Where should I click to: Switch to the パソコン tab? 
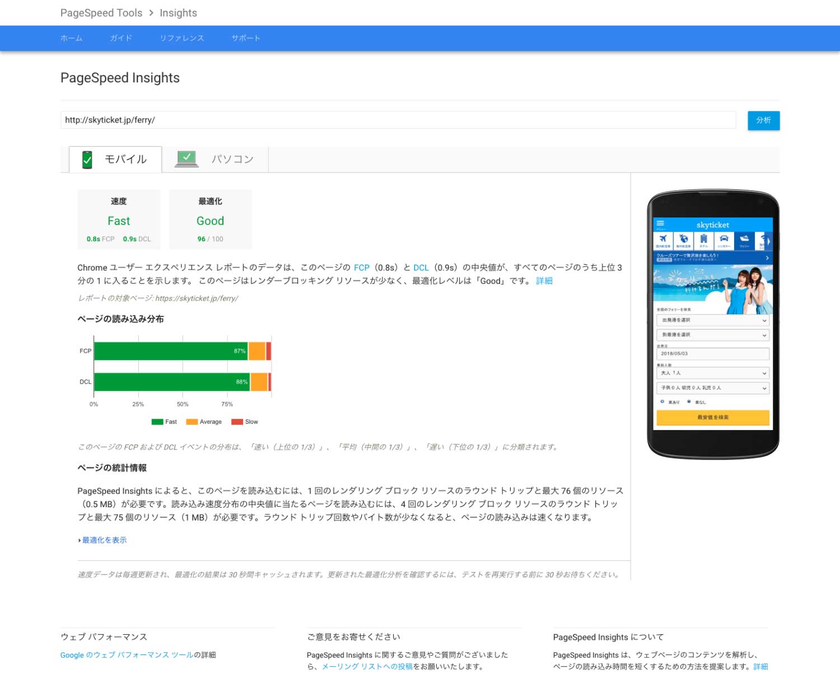click(x=216, y=160)
